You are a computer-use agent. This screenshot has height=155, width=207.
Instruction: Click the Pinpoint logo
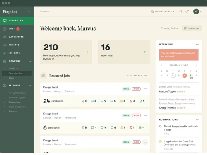(x=10, y=12)
